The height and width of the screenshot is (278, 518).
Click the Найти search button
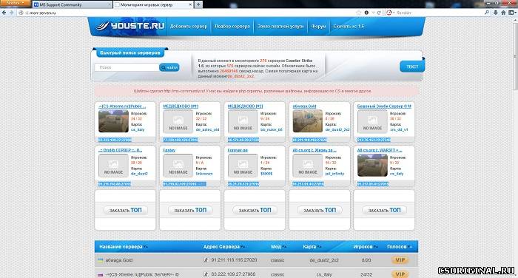tap(169, 67)
